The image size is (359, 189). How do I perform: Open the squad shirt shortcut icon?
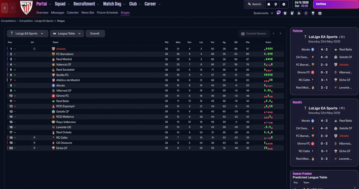pos(285,13)
